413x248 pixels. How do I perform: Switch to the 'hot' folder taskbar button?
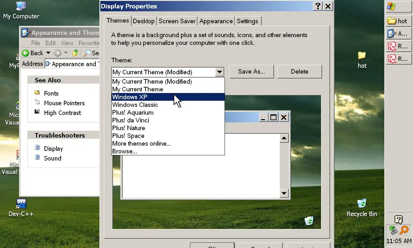399,21
